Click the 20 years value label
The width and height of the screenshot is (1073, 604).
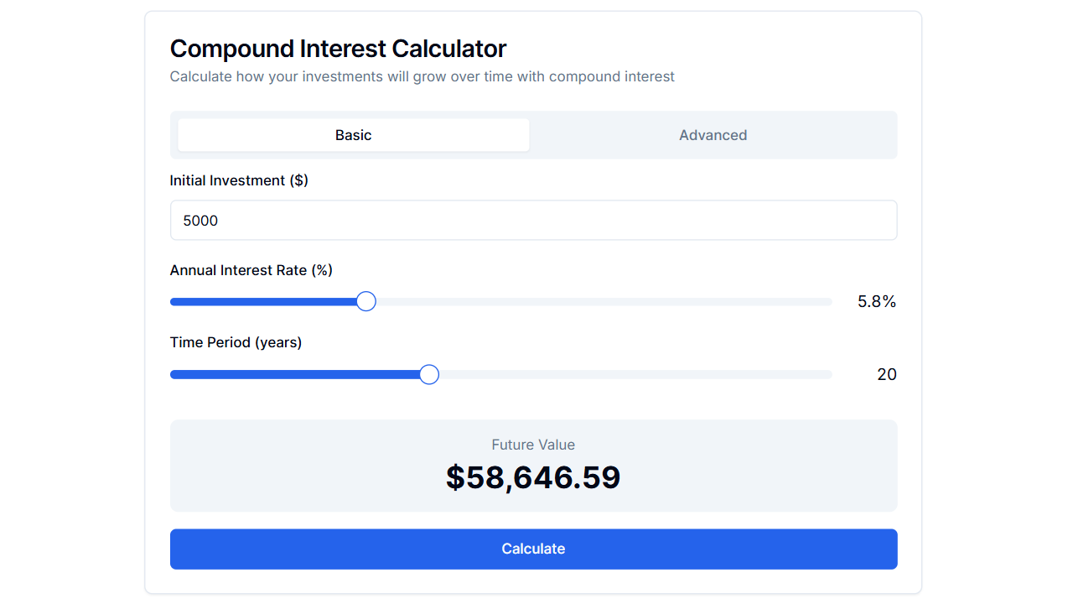(886, 374)
